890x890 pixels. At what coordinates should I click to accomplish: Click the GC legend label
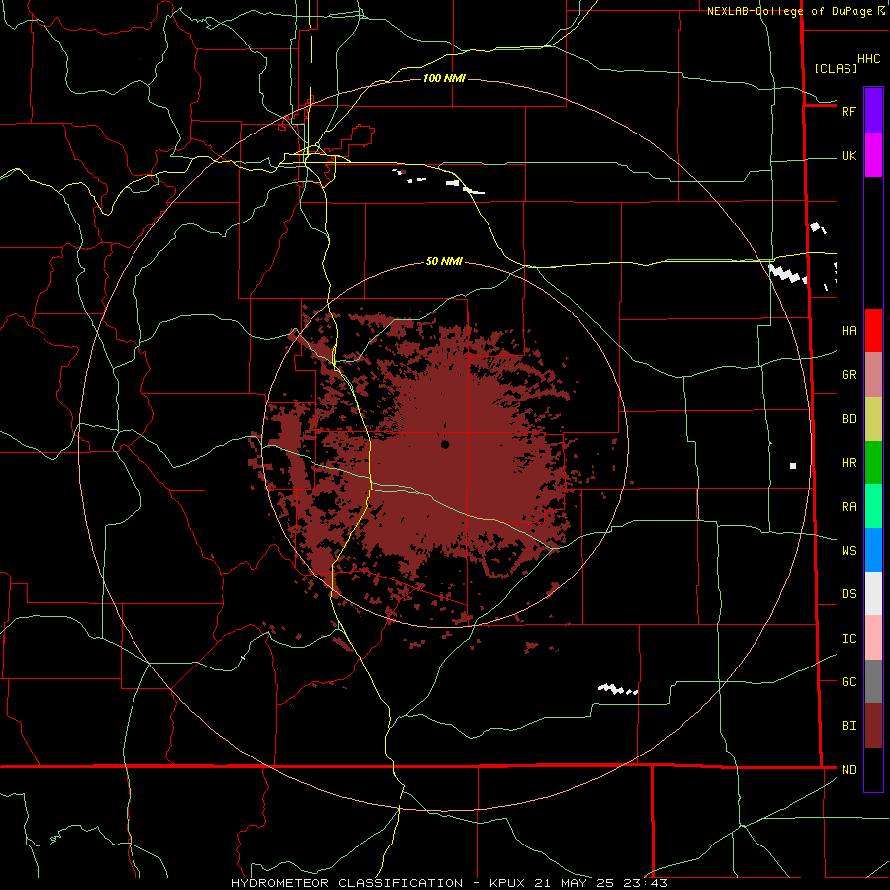click(848, 681)
